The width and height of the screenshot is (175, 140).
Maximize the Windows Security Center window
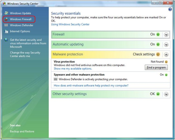tap(160, 3)
